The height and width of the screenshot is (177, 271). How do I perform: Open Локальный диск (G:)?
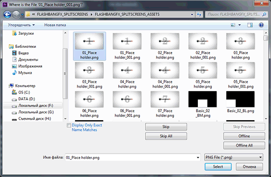(x=33, y=112)
